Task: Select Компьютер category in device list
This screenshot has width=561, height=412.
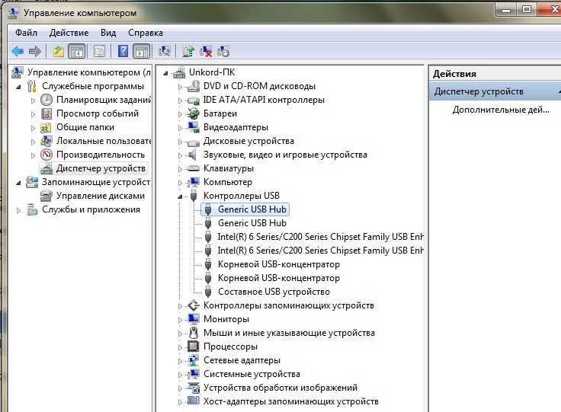Action: [228, 182]
